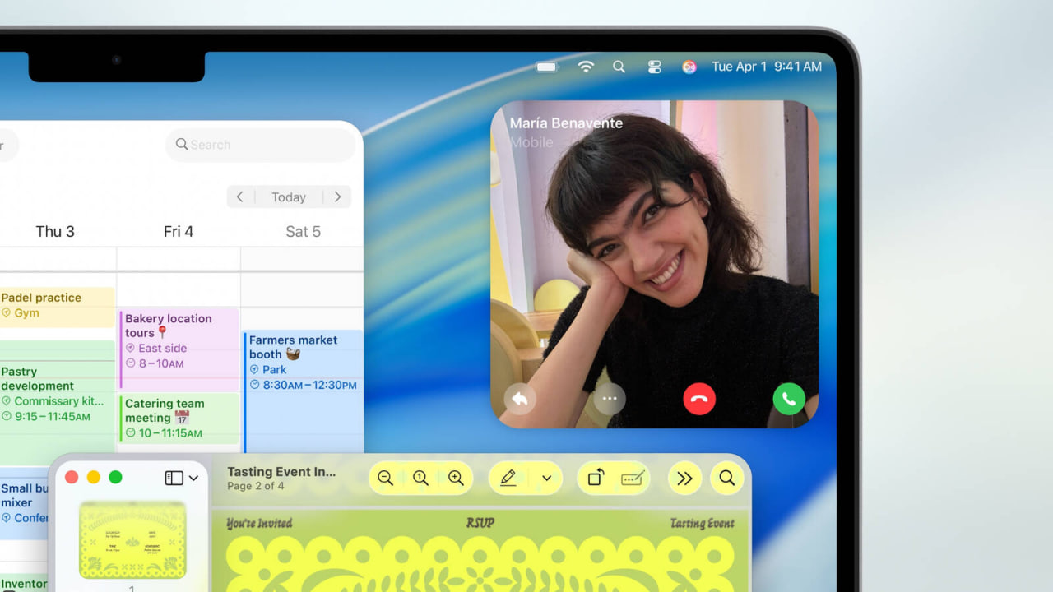Zoom in on the tasting event PDF
1053x592 pixels.
[456, 478]
